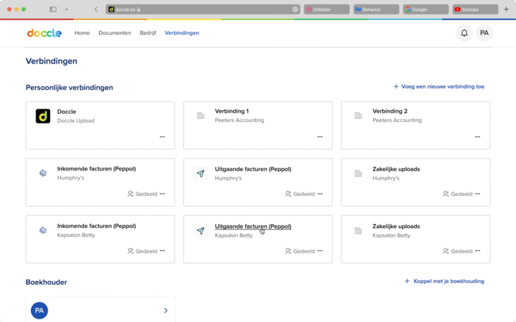Viewport: 516px width, 322px height.
Task: Click paper plane icon on Humphry's Uitgaande facturen
Action: [x=200, y=174]
